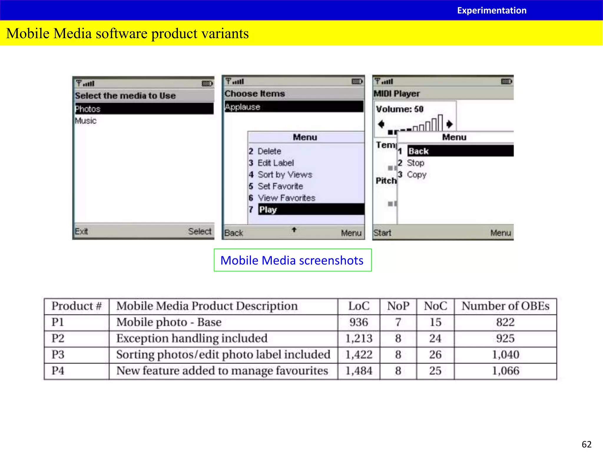
Task: Click the Select softkey
Action: pyautogui.click(x=200, y=231)
